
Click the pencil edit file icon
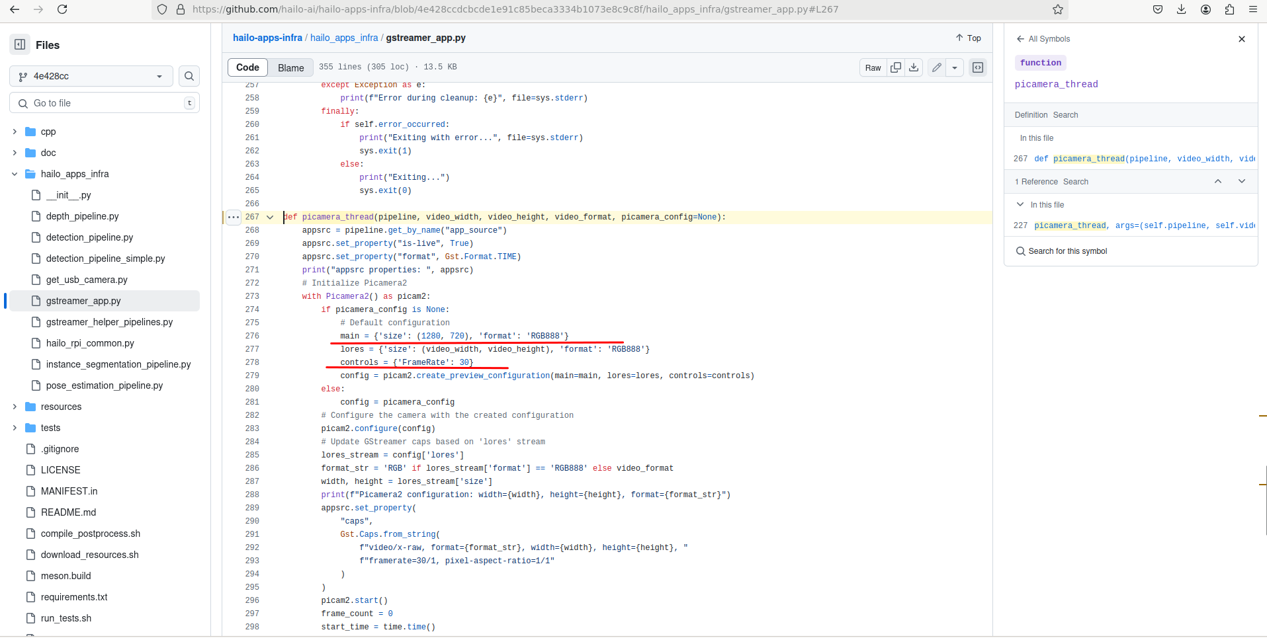tap(936, 67)
